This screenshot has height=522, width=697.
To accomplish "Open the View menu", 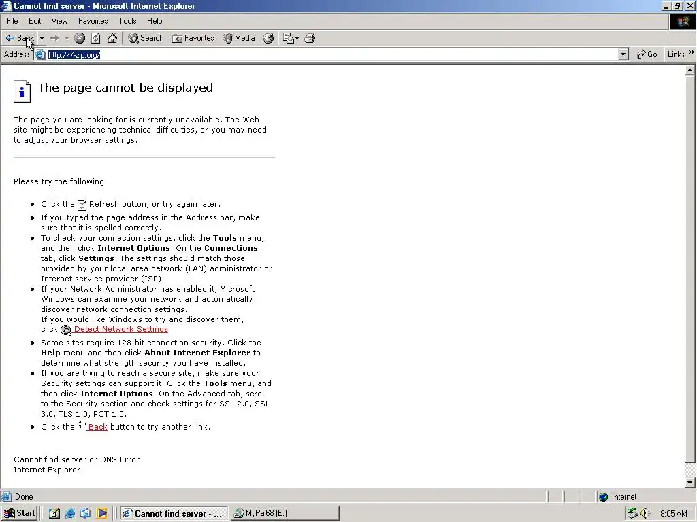I will pos(60,21).
